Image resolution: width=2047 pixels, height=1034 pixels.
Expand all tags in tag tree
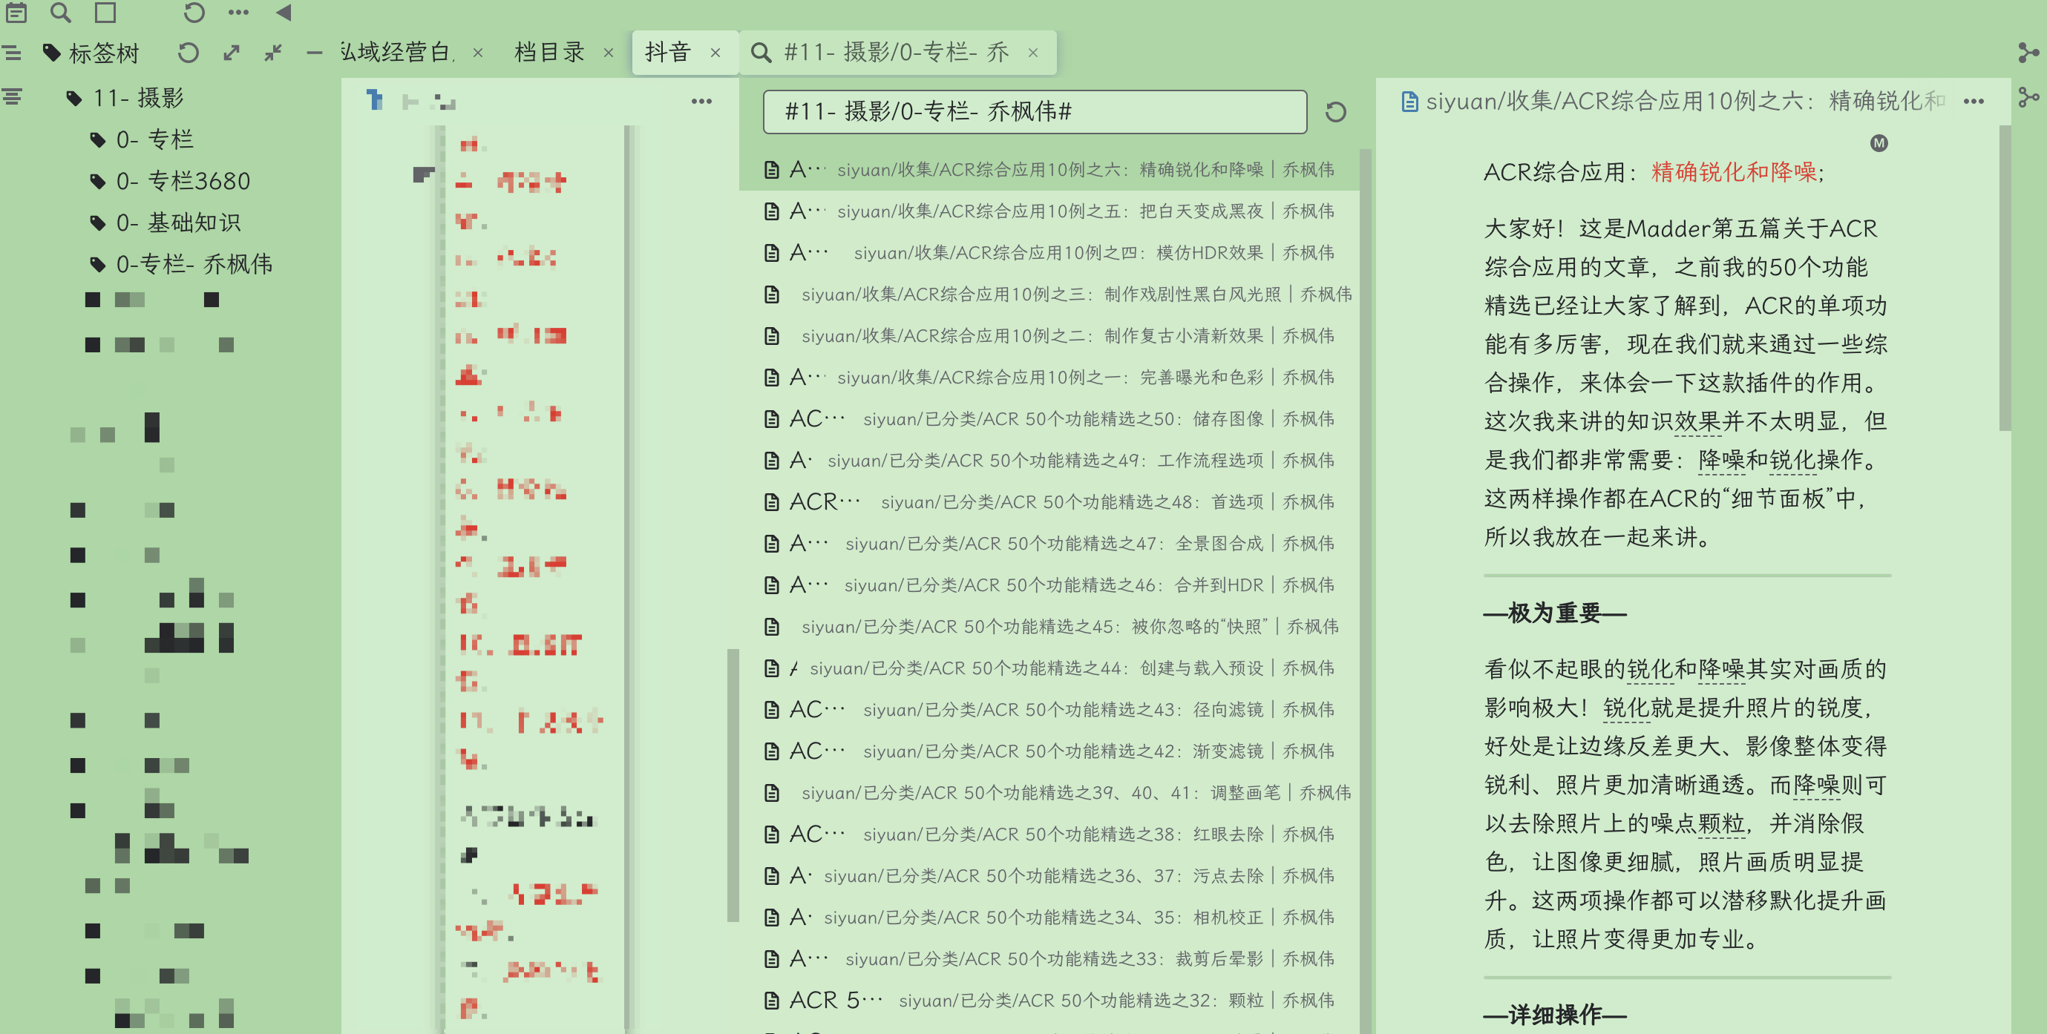tap(232, 53)
